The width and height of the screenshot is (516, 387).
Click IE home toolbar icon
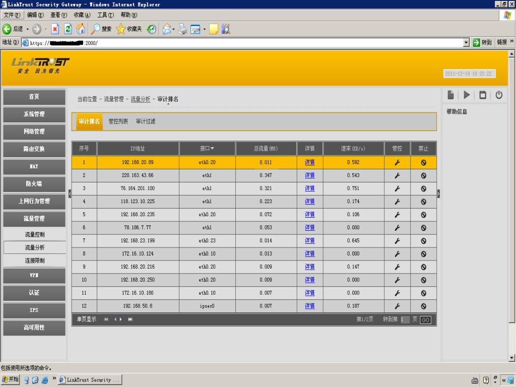tap(81, 29)
